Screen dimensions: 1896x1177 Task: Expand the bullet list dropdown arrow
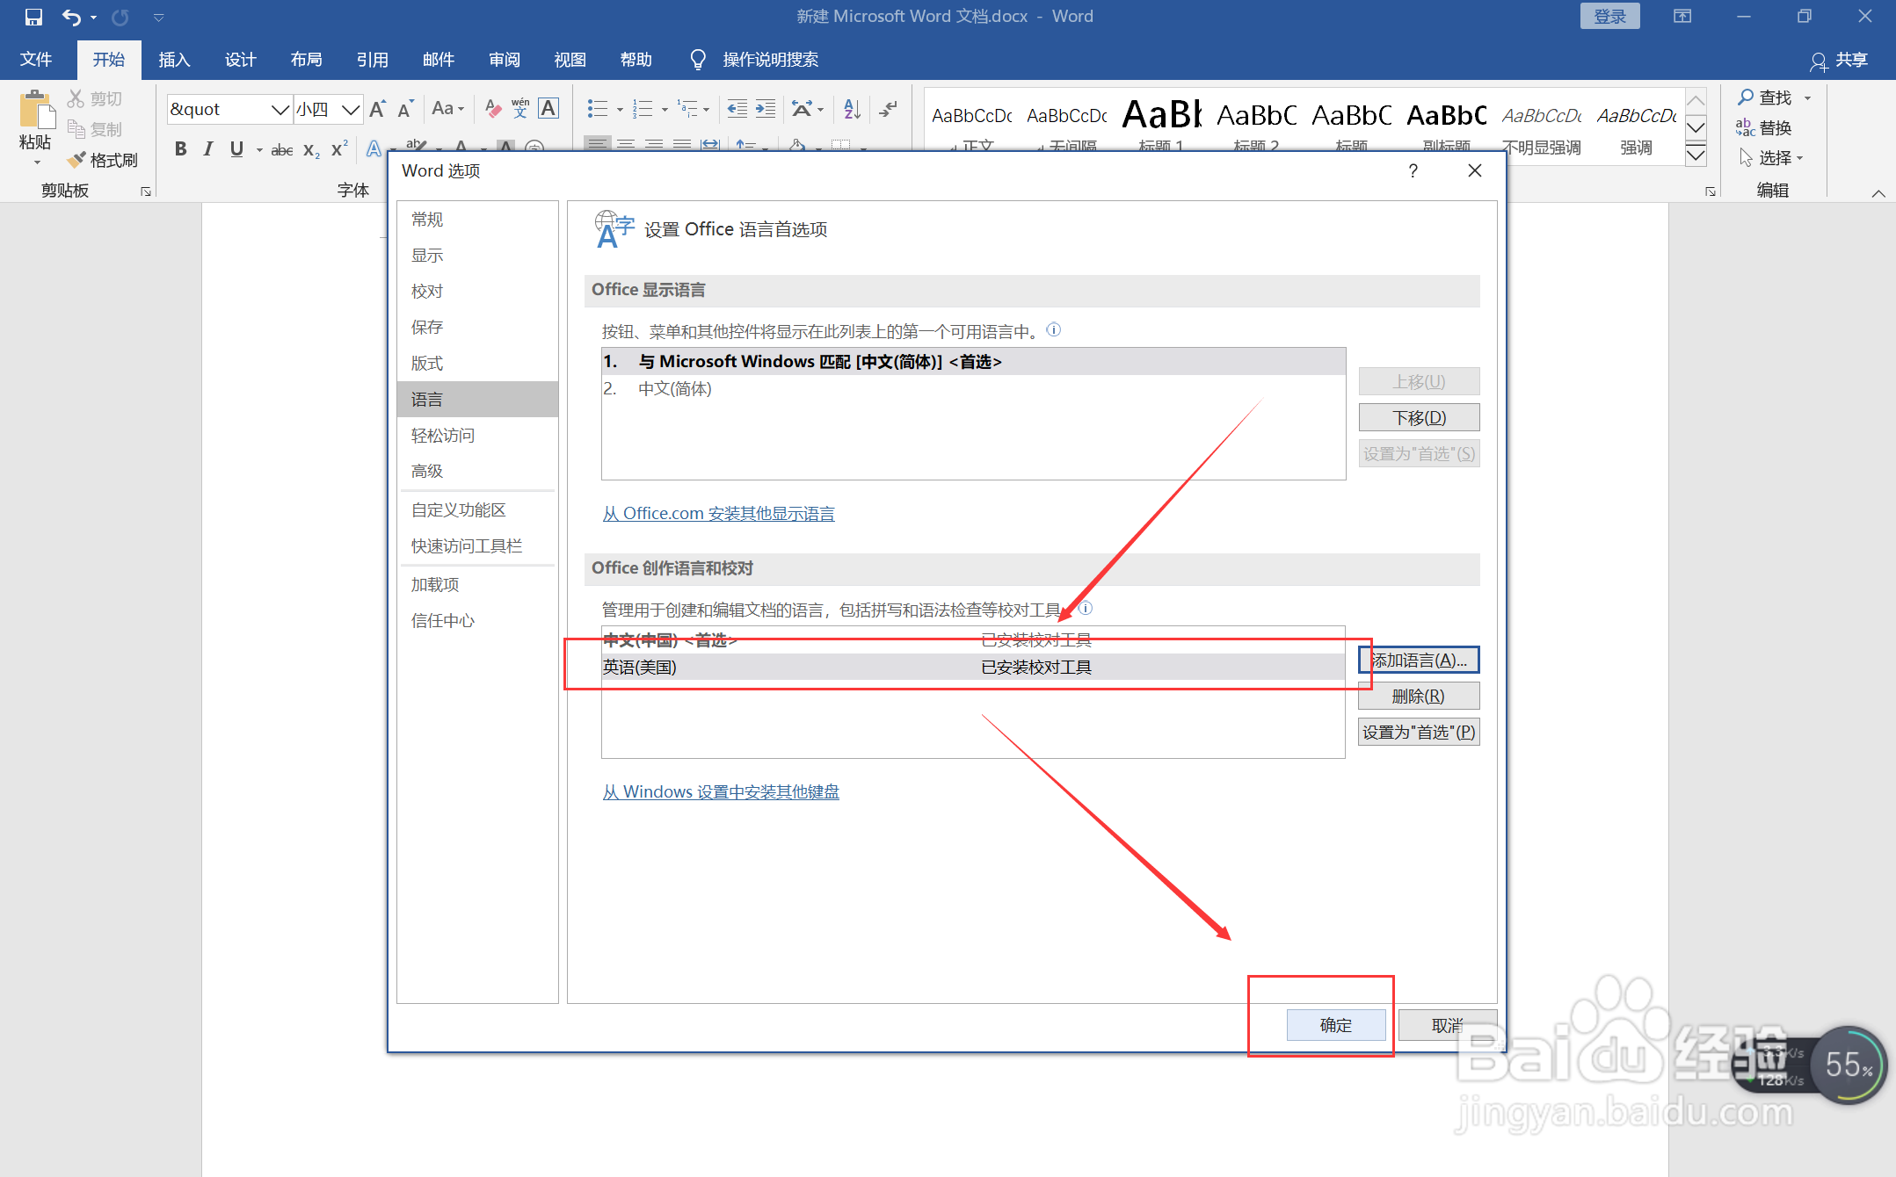(x=620, y=110)
